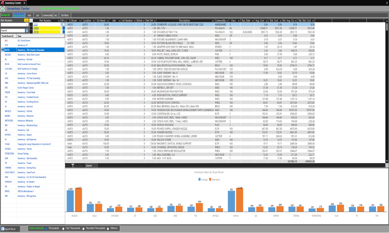This screenshot has width=389, height=233.
Task: Open the Commodity column filter dropdown
Action: 227,20
